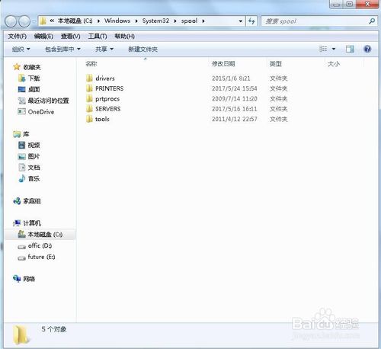Image resolution: width=381 pixels, height=349 pixels.
Task: Select the drivers folder icon
Action: coord(89,78)
